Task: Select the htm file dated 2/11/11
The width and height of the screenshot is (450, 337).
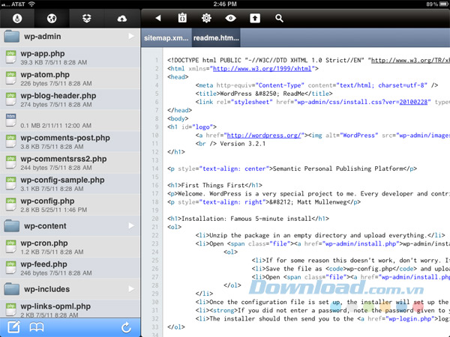Action: (70, 121)
